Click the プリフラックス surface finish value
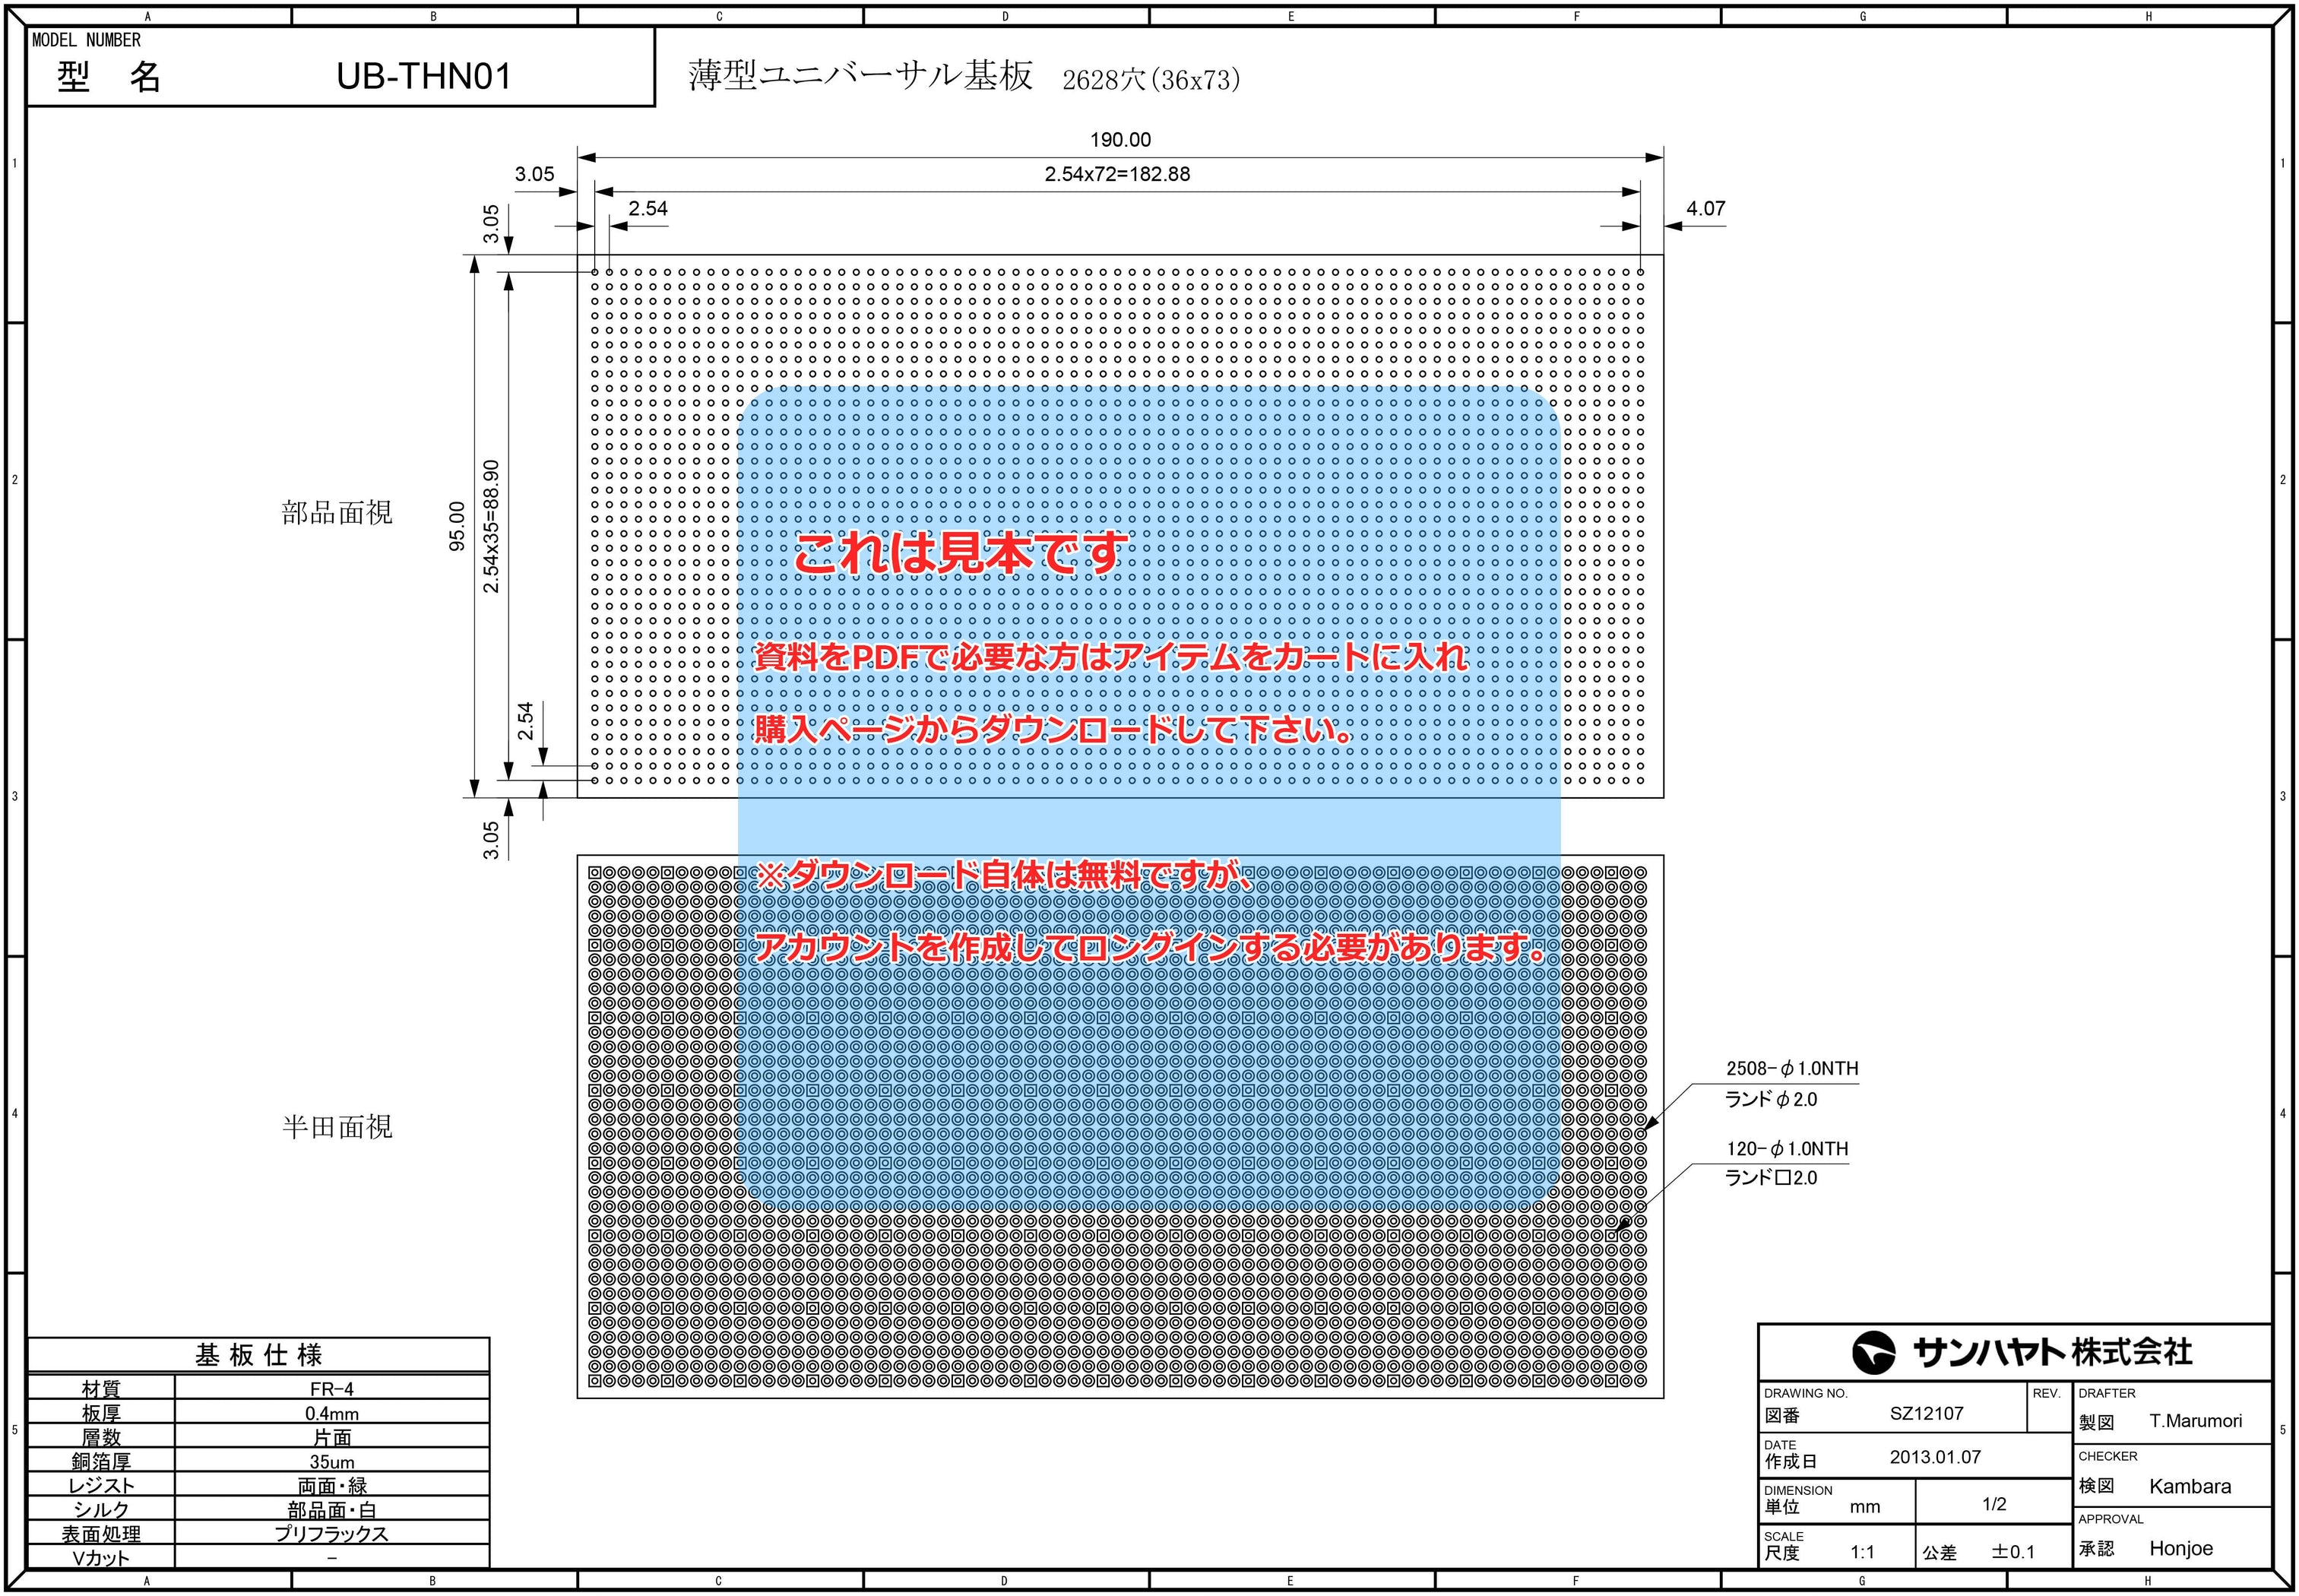The image size is (2299, 1596). (x=332, y=1533)
